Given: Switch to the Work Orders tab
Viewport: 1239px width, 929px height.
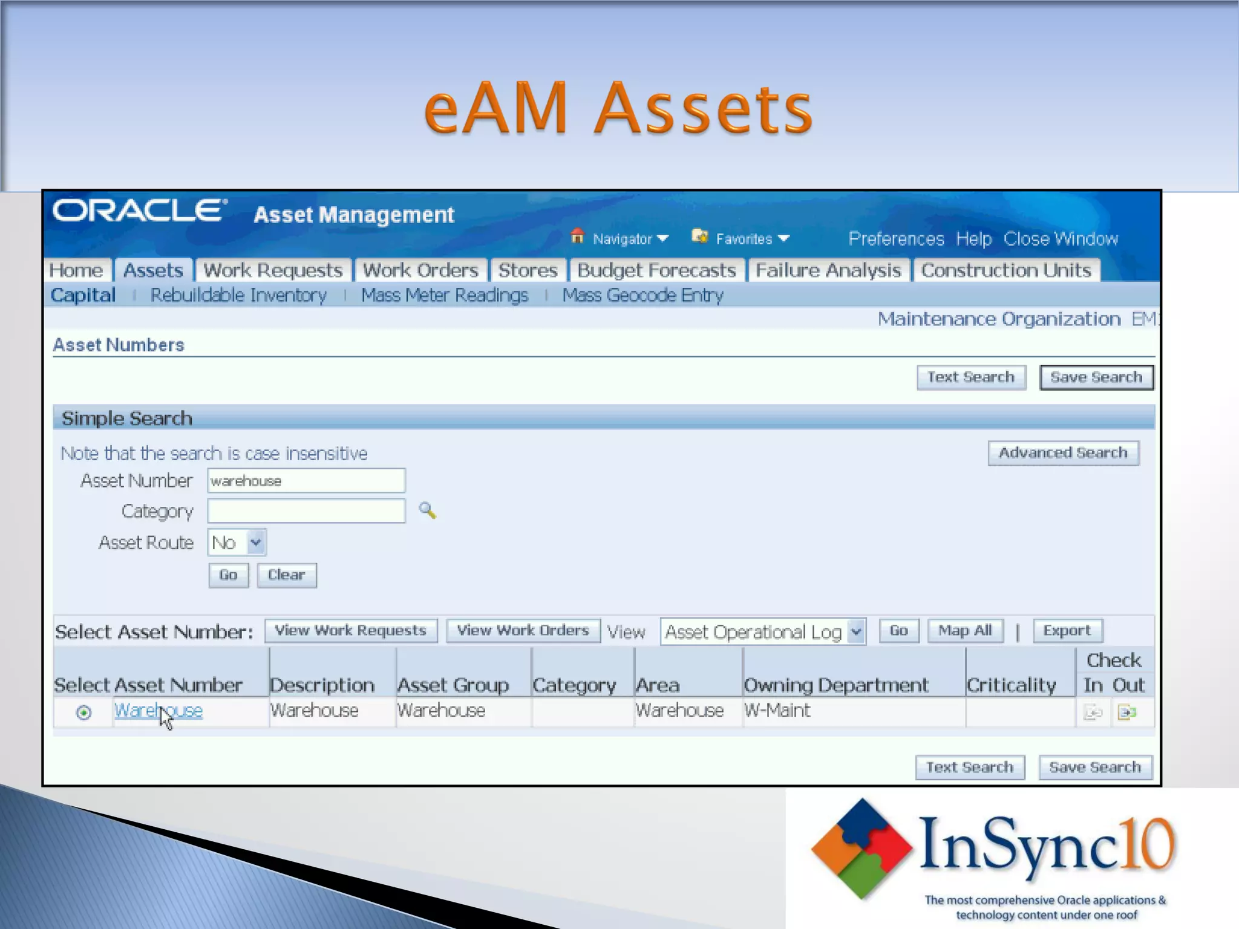Looking at the screenshot, I should point(420,270).
